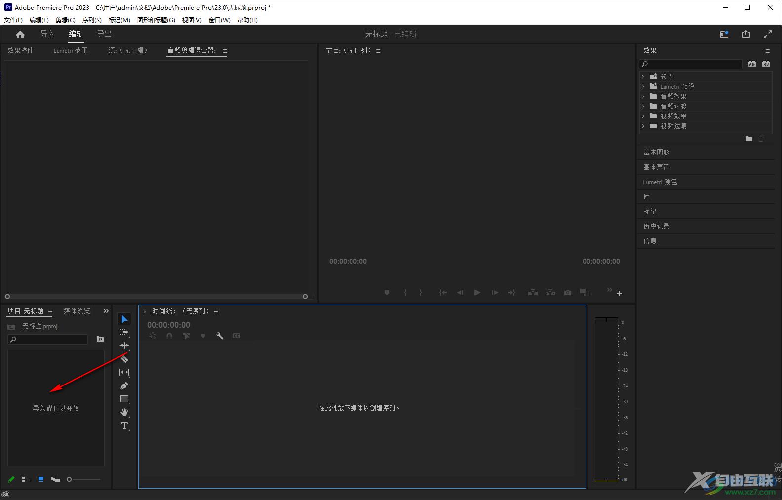Select the Razor tool

124,359
